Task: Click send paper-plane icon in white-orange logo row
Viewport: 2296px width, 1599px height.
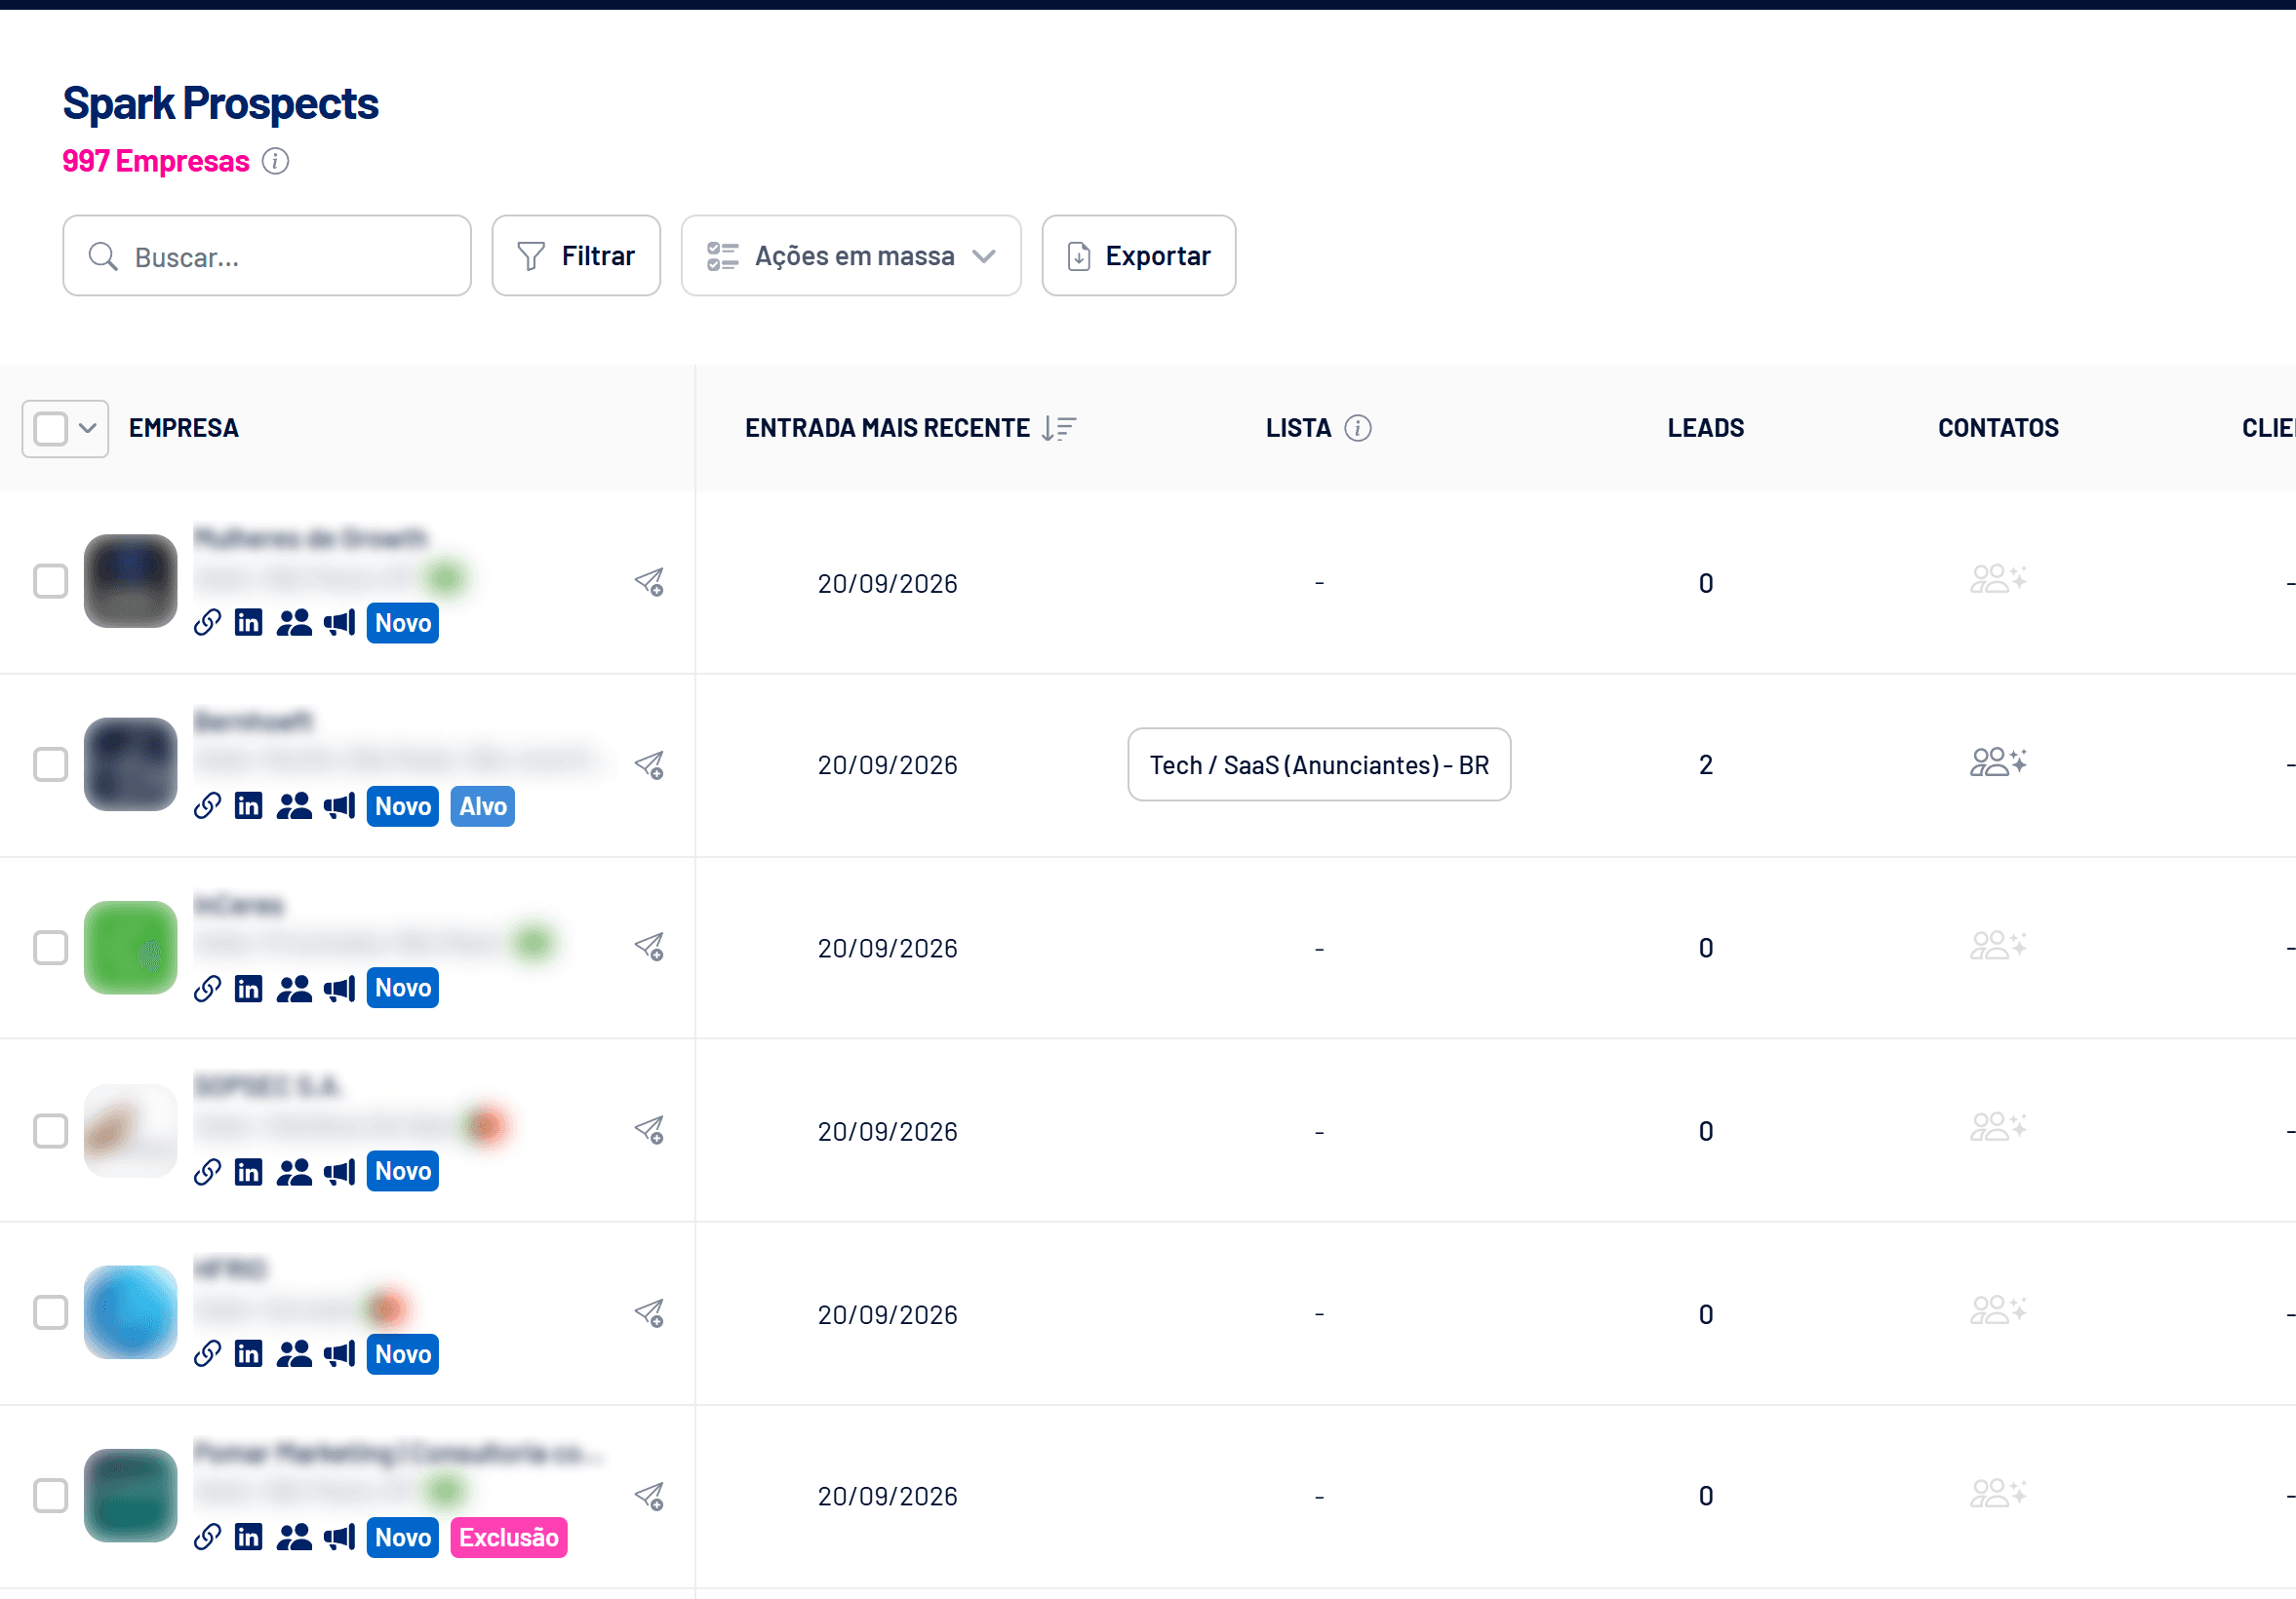Action: pos(649,1130)
